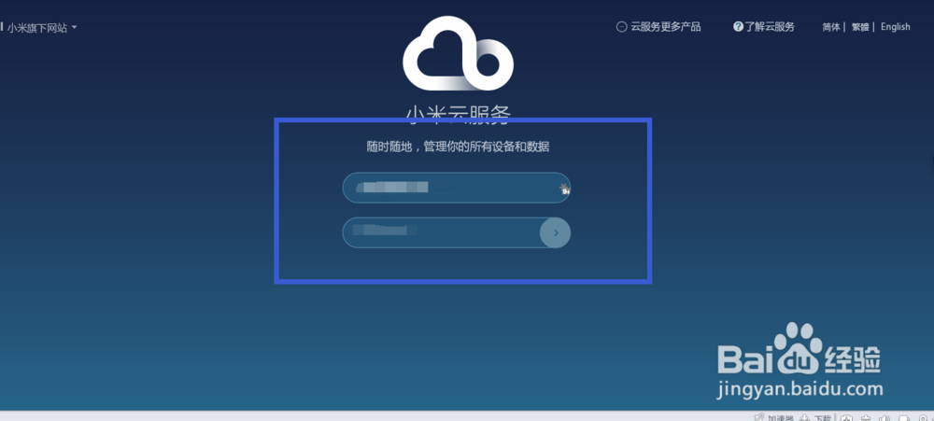Screen dimensions: 934x421
Task: Click the 加速器 rocket icon in status bar
Action: [x=758, y=418]
